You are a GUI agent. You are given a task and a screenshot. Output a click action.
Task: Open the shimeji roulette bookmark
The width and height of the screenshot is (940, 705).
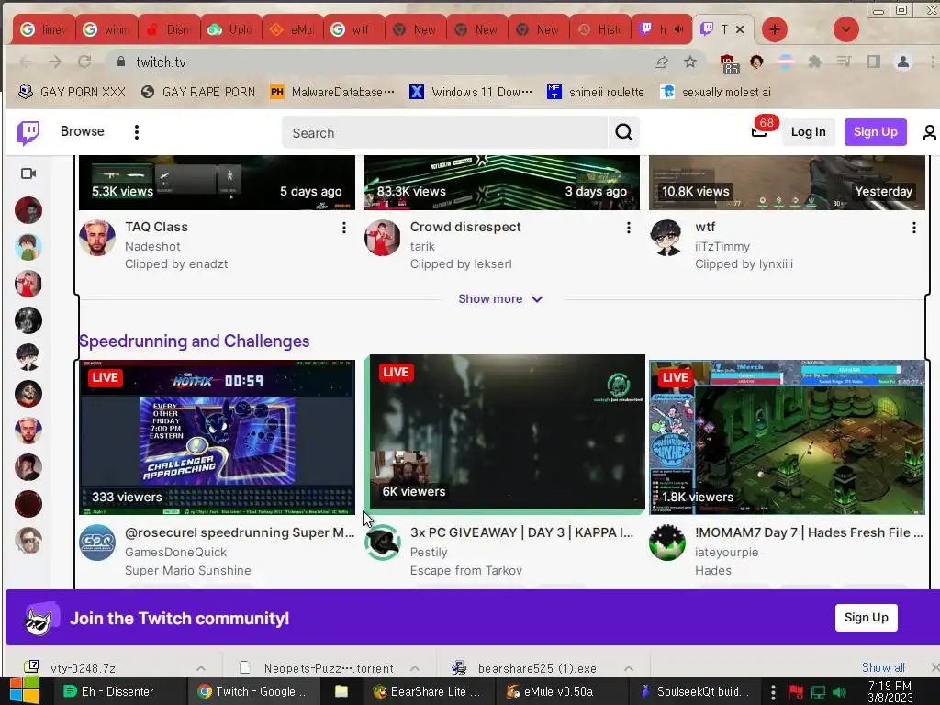click(596, 92)
